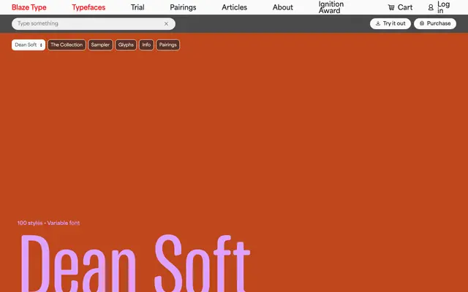Click the basket icon in Purchase
Screen dimensions: 468x292
coord(422,23)
